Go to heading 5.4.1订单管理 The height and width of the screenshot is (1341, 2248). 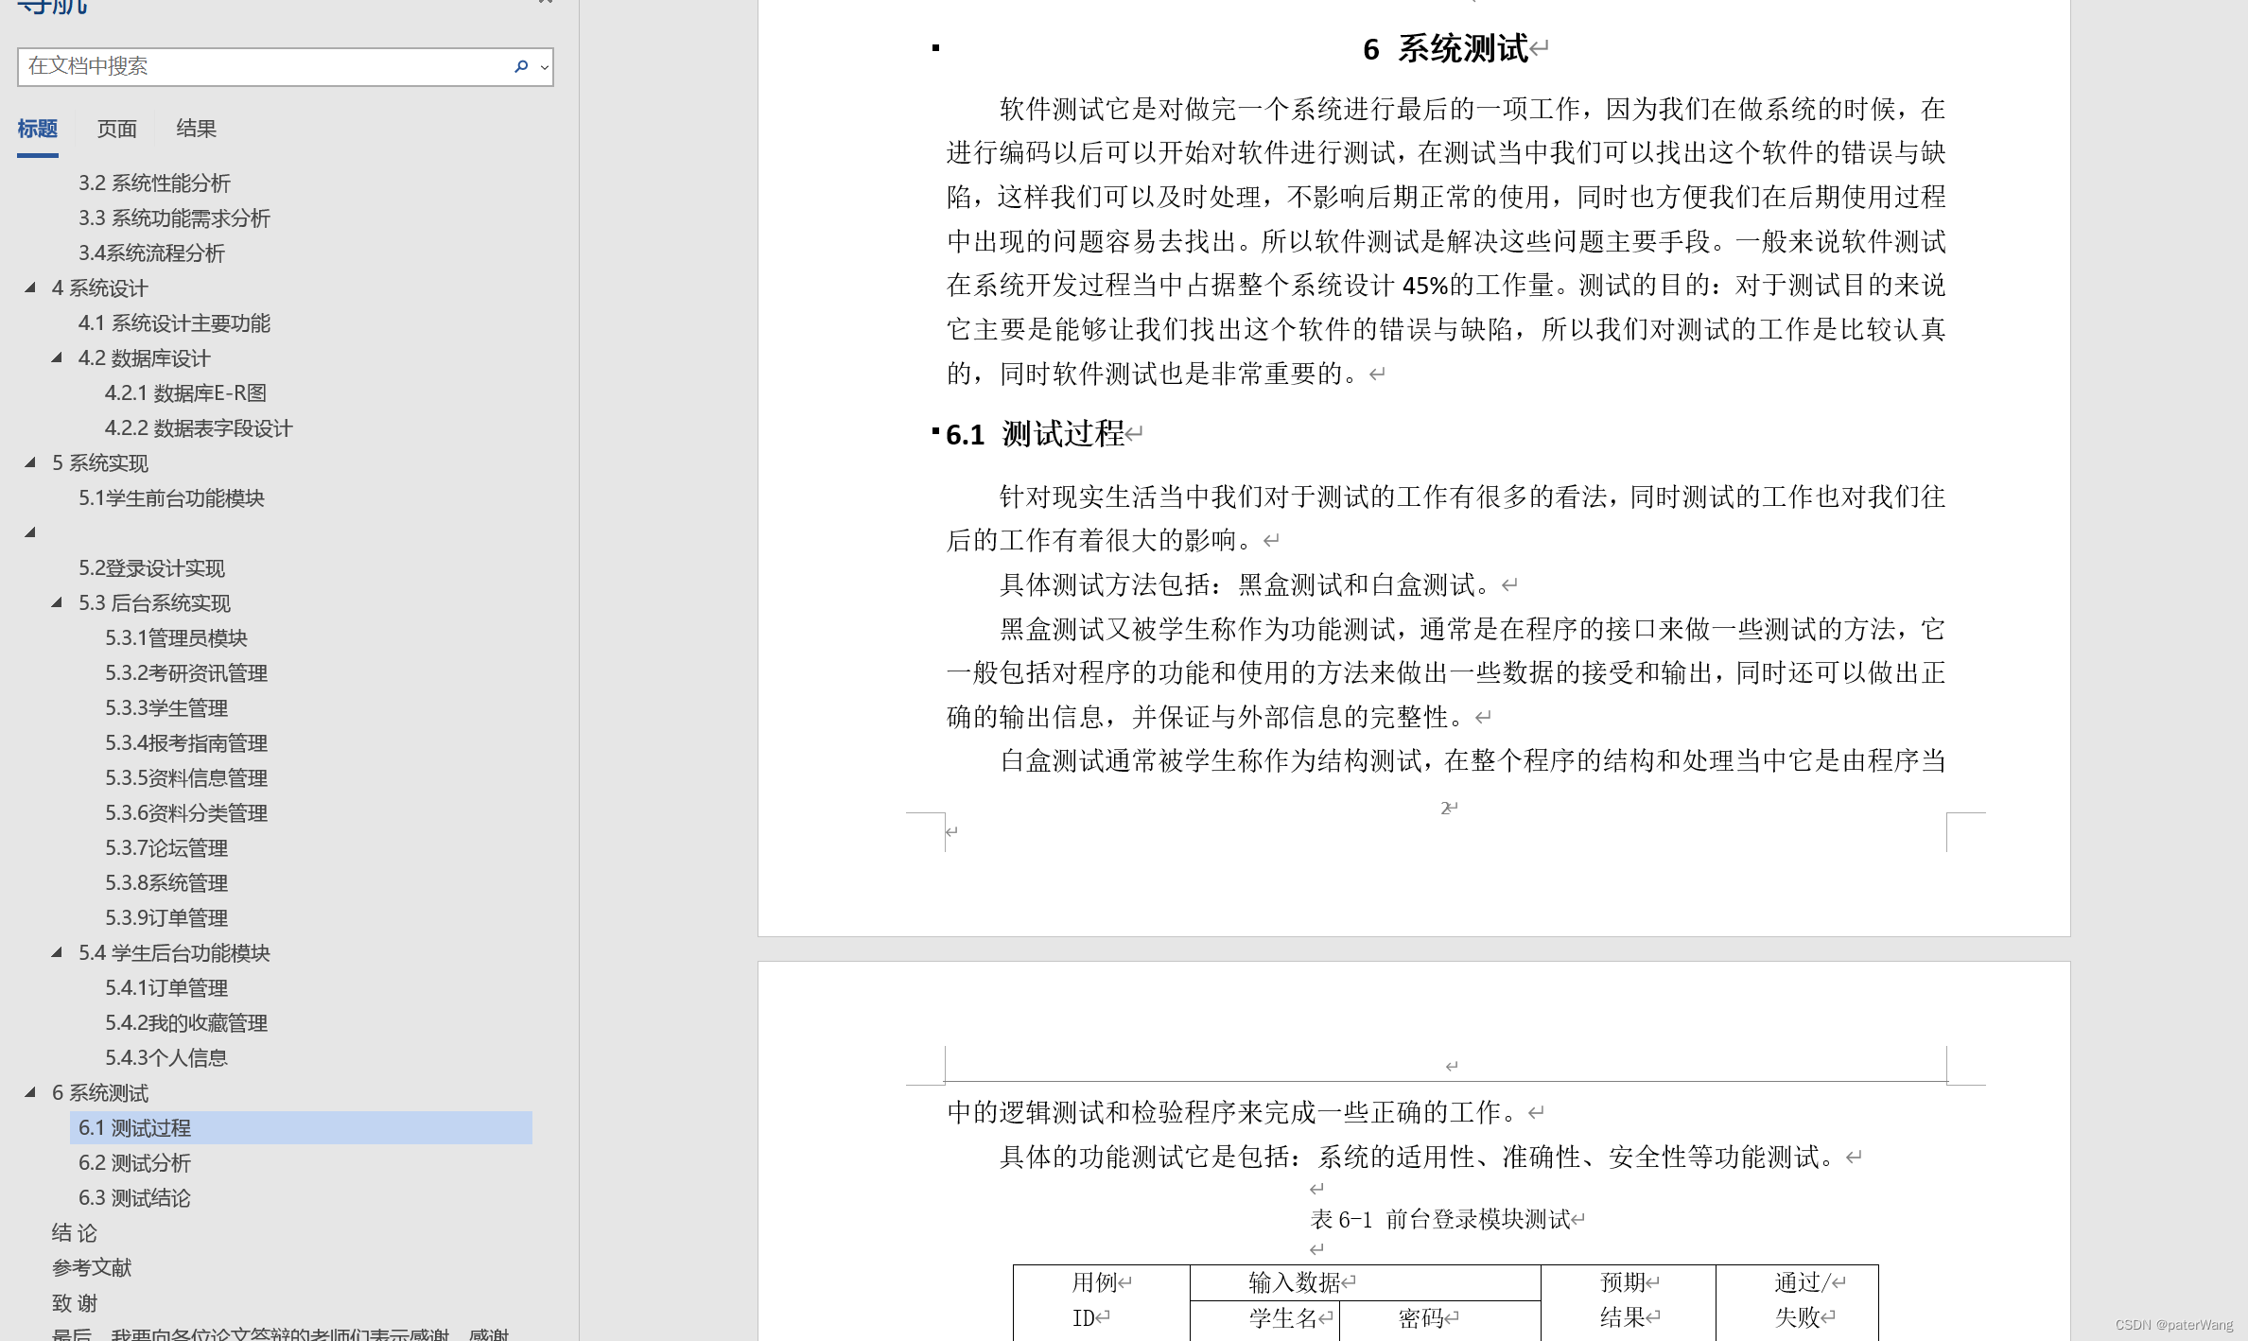point(166,987)
